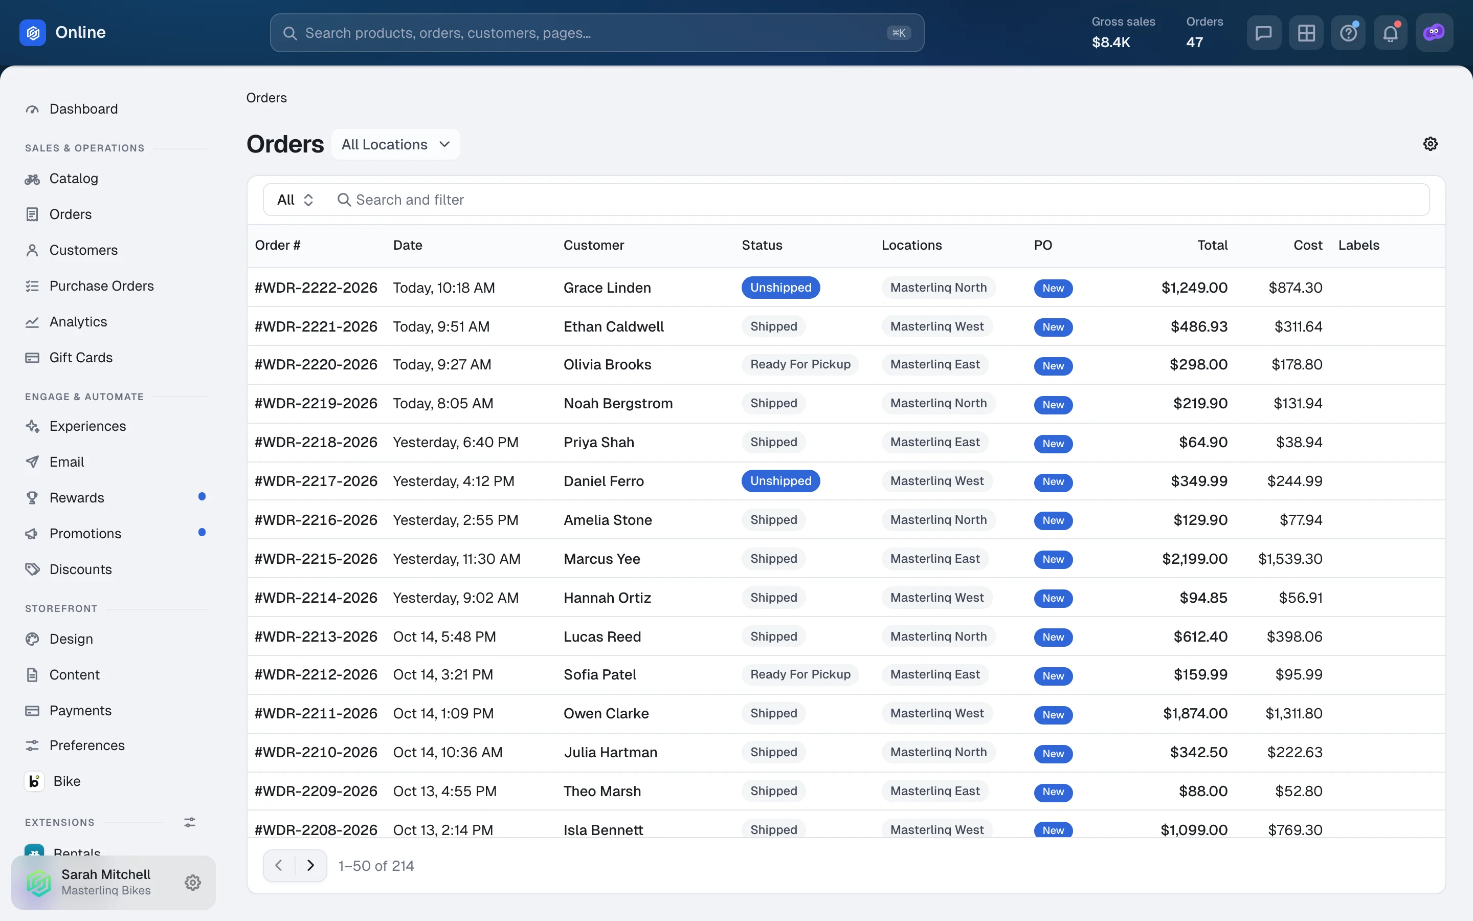
Task: Open the apps grid icon in header
Action: [x=1306, y=33]
